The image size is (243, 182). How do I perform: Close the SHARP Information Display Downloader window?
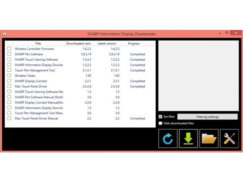pos(236,33)
